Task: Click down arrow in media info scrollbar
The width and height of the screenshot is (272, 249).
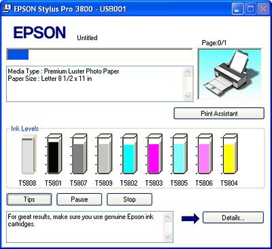Action: tap(188, 96)
